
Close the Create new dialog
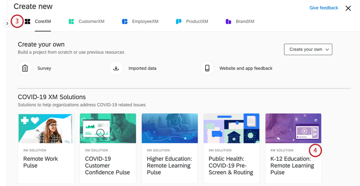(x=348, y=8)
